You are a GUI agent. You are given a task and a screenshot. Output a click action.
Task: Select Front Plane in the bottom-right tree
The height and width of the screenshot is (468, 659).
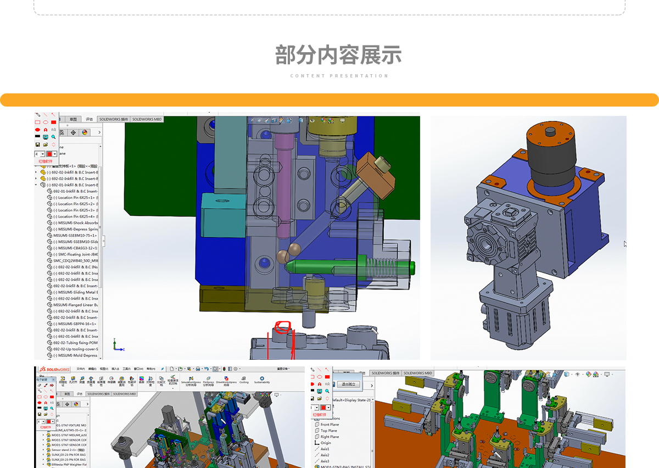(326, 425)
